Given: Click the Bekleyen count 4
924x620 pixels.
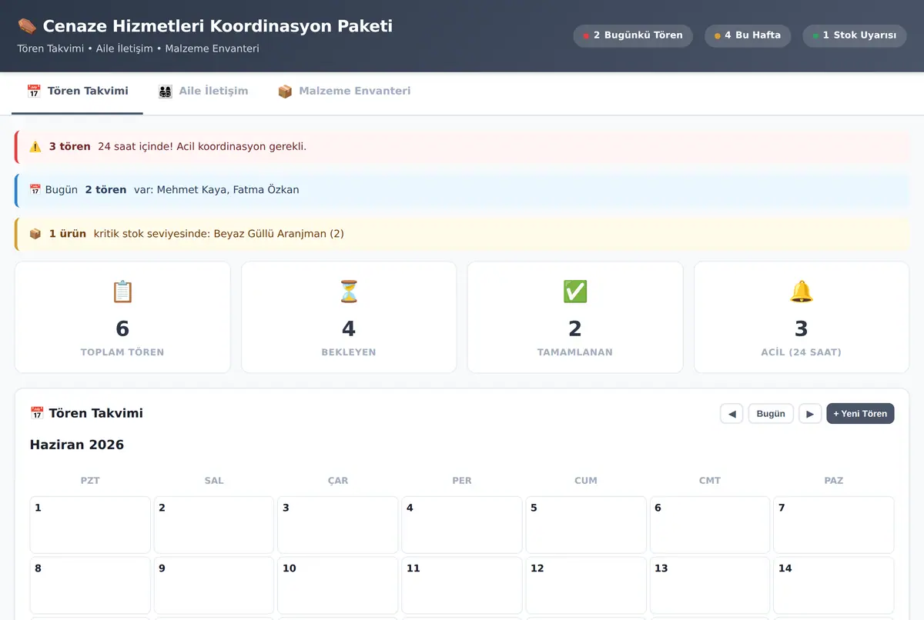Looking at the screenshot, I should (x=349, y=329).
